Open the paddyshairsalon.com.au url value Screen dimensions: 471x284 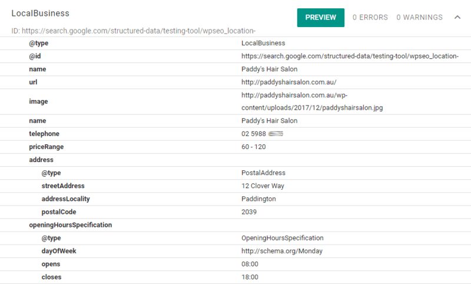click(288, 82)
